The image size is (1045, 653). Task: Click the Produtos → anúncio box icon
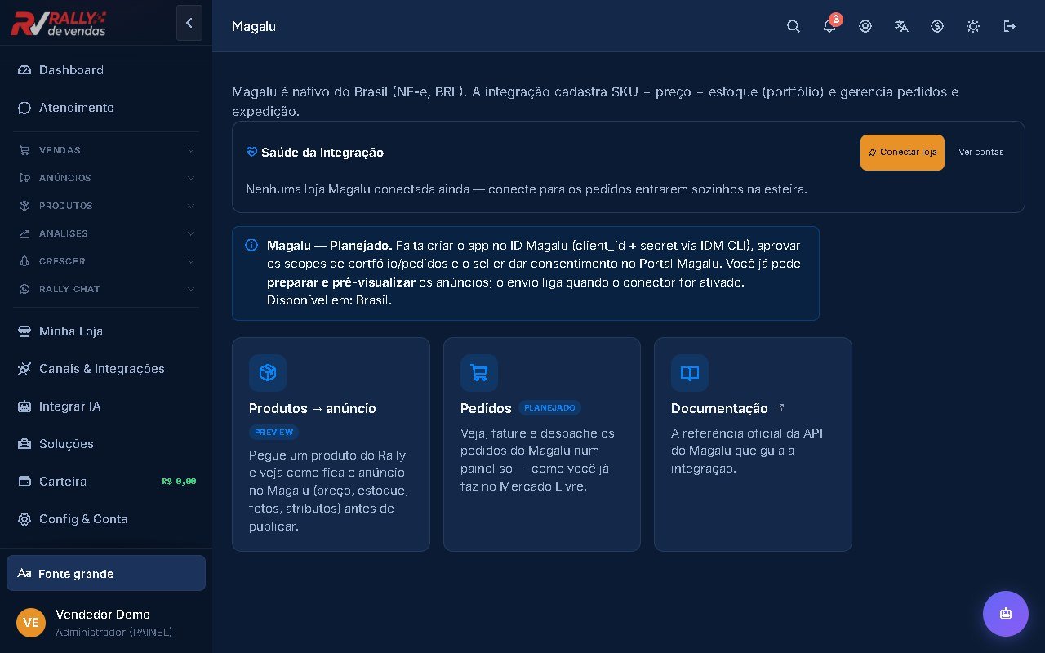(268, 373)
